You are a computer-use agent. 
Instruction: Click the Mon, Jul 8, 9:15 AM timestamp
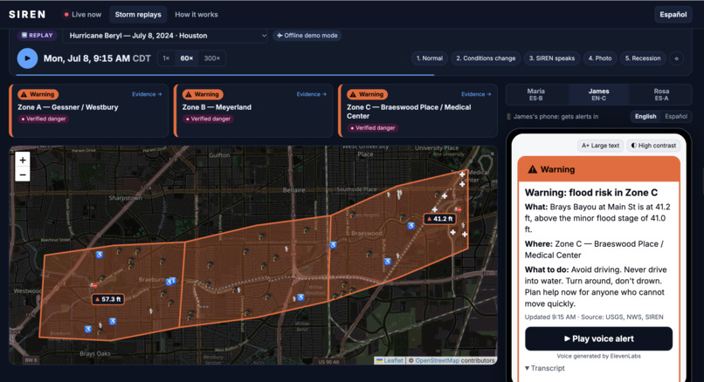coord(97,58)
